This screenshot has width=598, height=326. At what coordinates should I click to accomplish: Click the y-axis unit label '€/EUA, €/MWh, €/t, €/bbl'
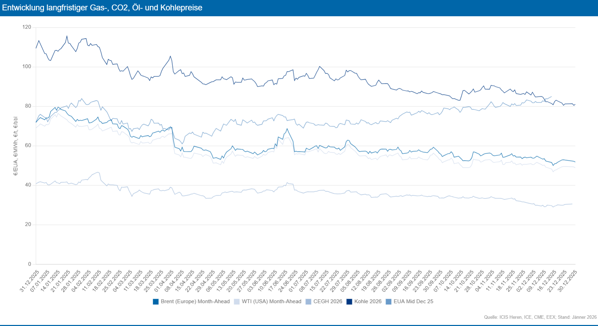click(16, 146)
